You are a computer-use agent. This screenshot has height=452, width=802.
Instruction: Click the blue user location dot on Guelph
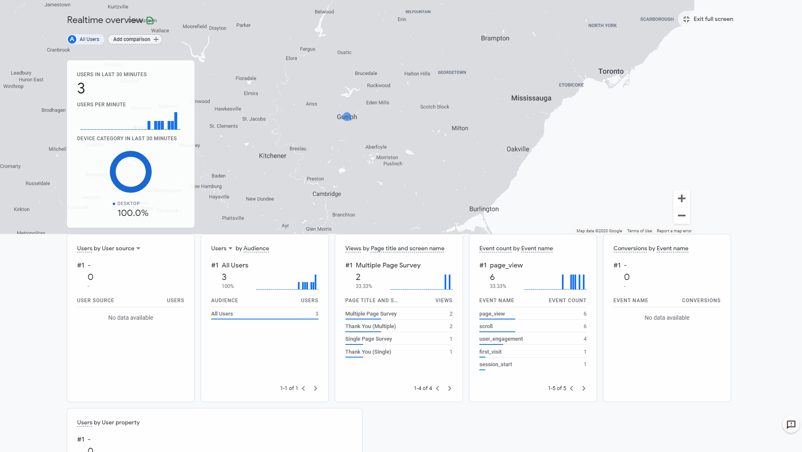347,117
